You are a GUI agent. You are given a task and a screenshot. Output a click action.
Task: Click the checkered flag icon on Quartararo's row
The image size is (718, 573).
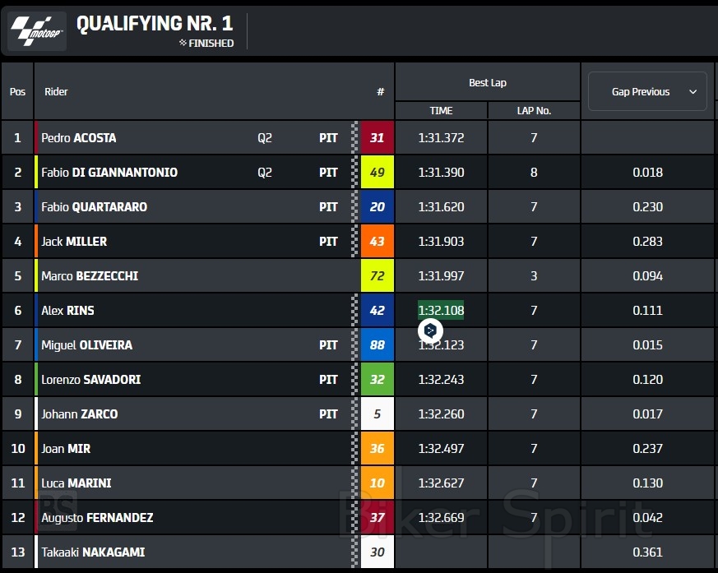point(355,207)
